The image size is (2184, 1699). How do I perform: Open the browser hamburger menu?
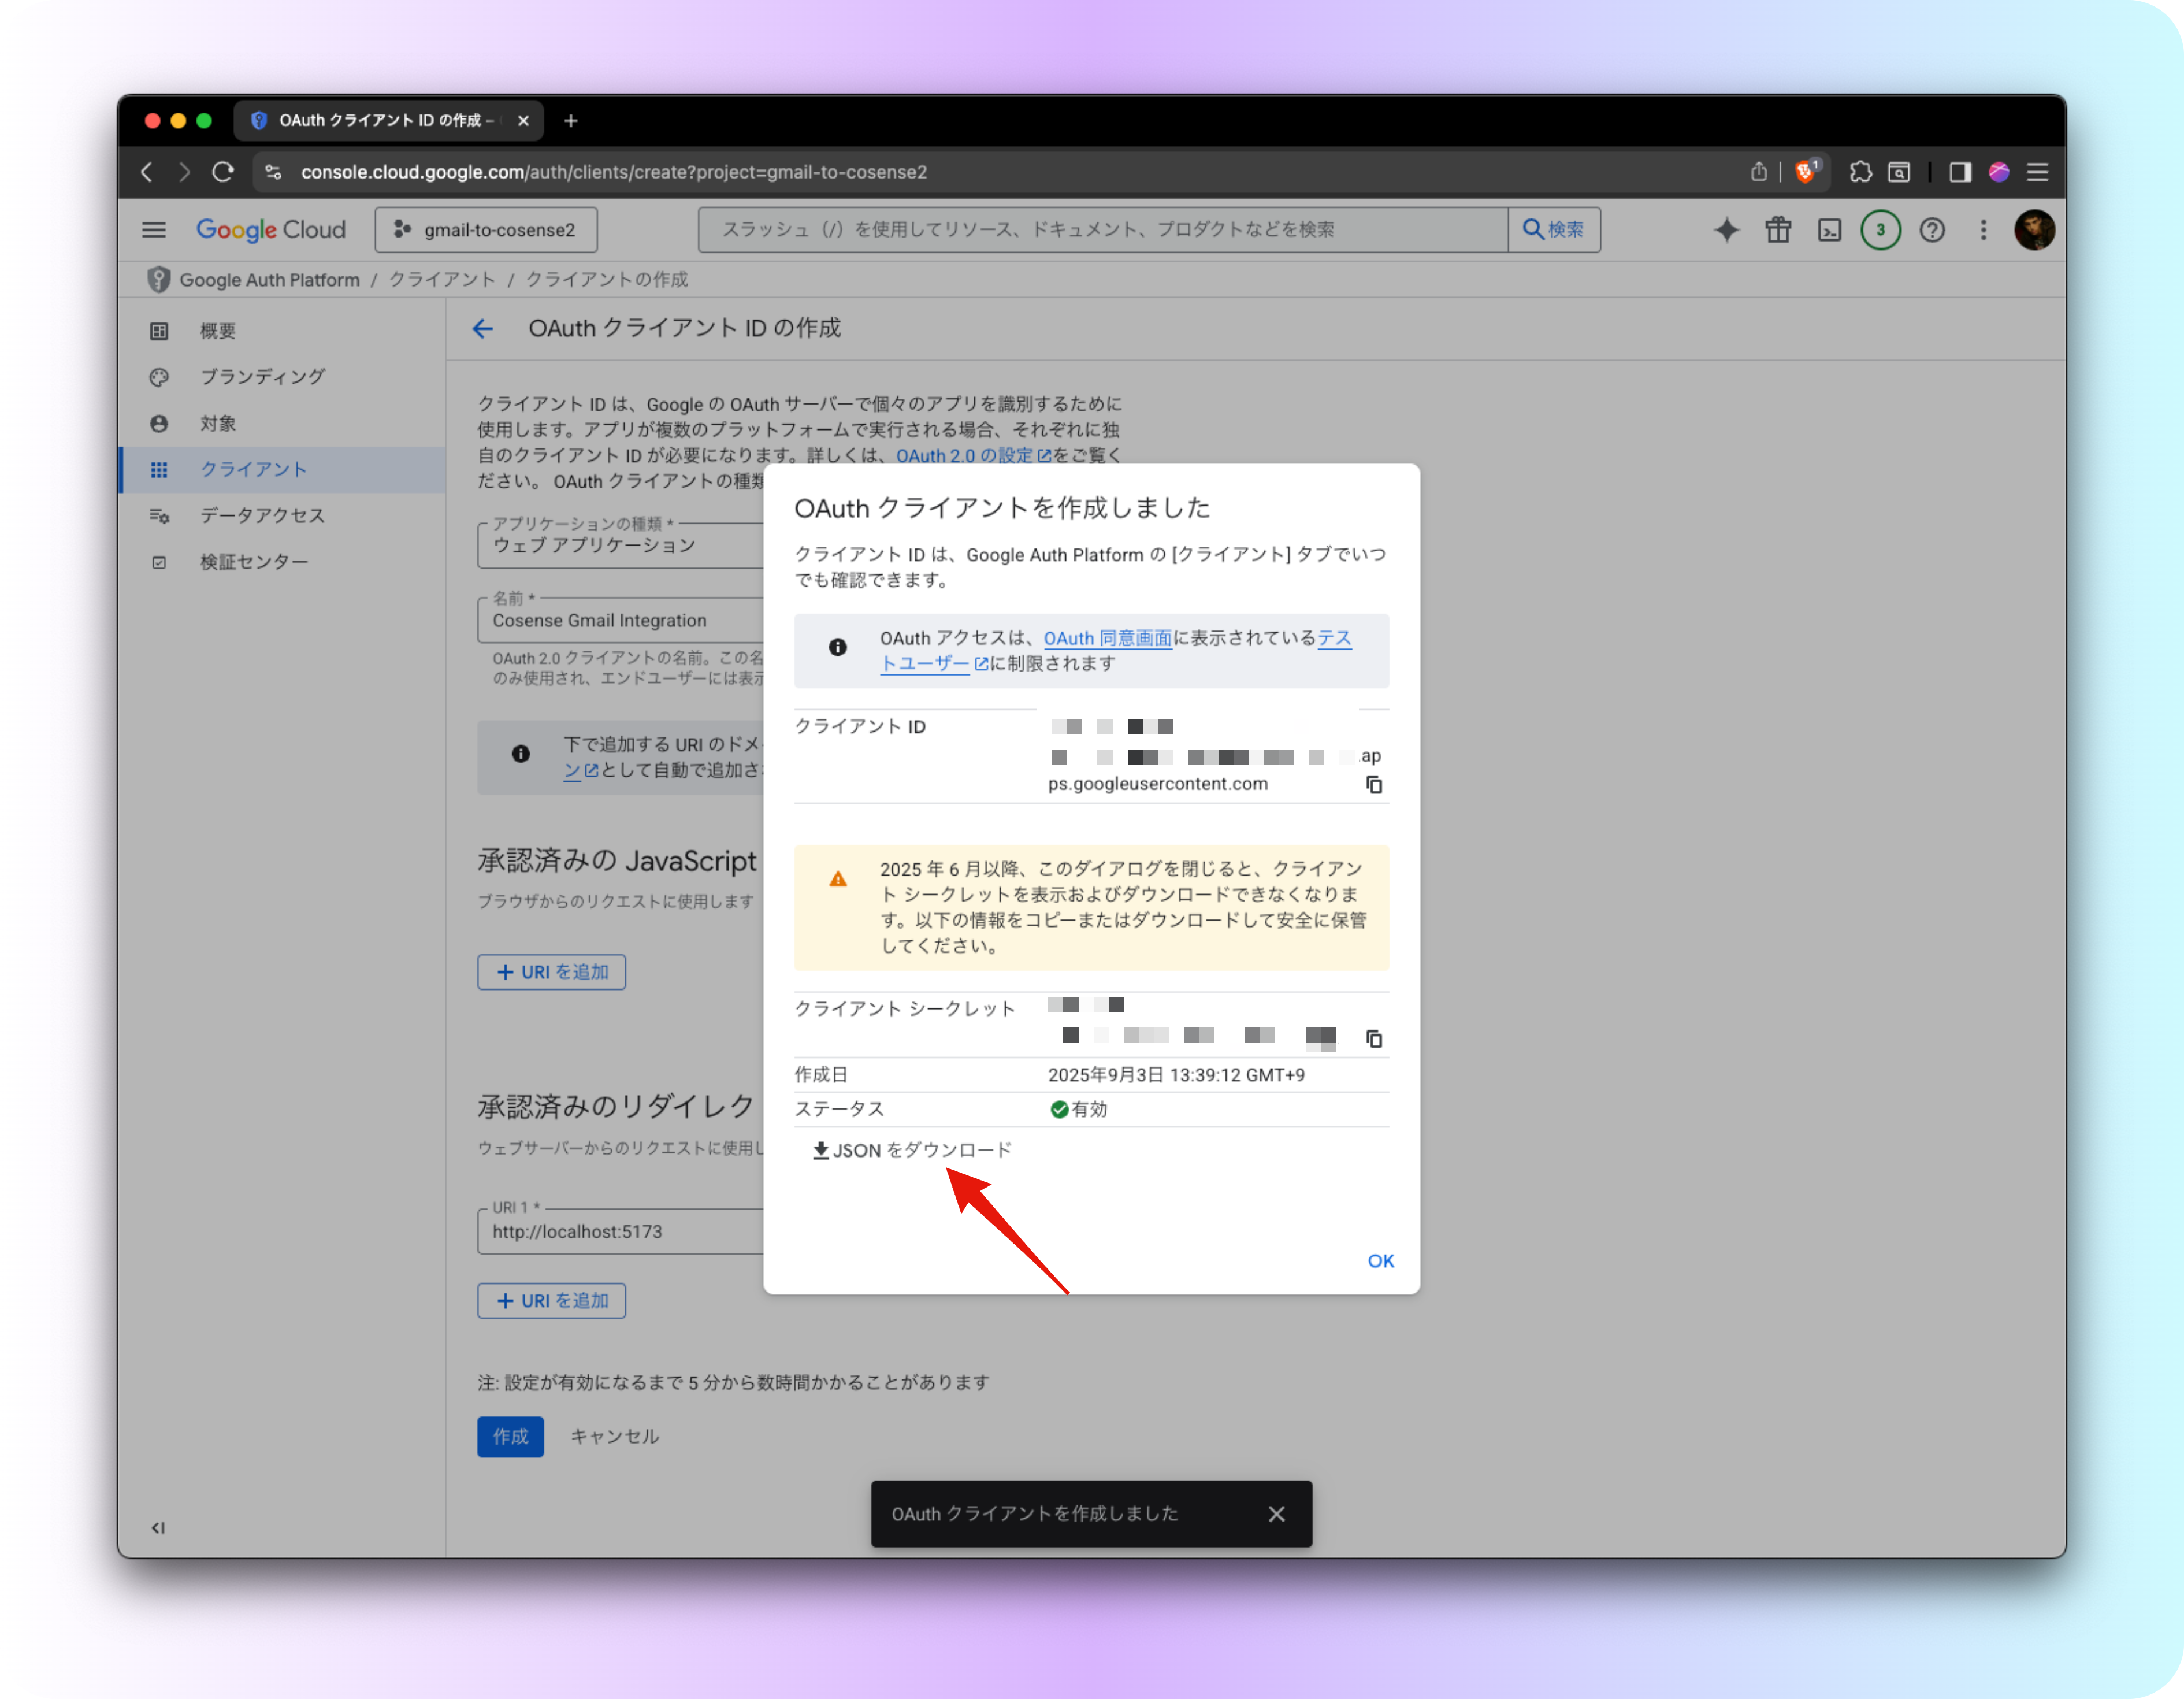[2038, 172]
